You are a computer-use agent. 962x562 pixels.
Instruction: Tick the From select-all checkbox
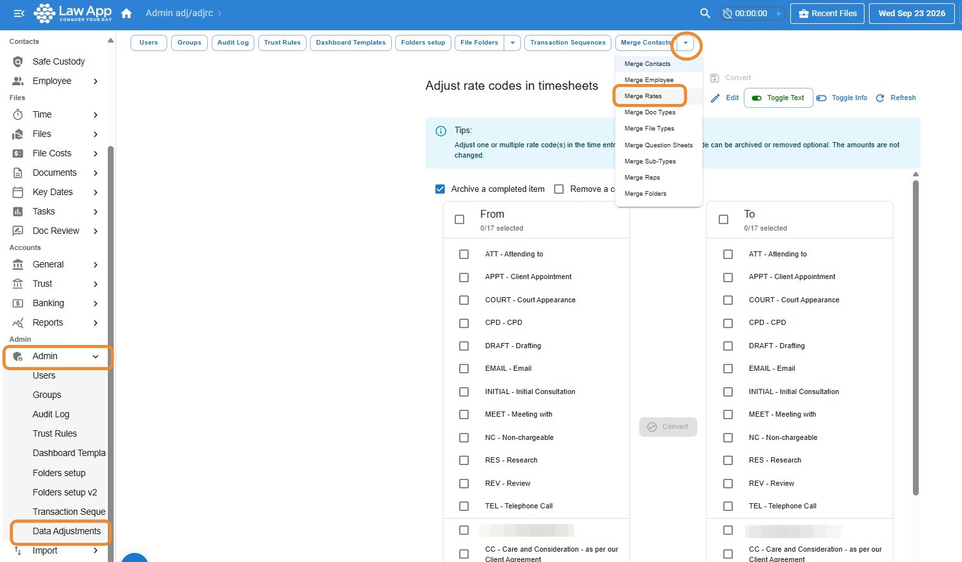(x=460, y=220)
